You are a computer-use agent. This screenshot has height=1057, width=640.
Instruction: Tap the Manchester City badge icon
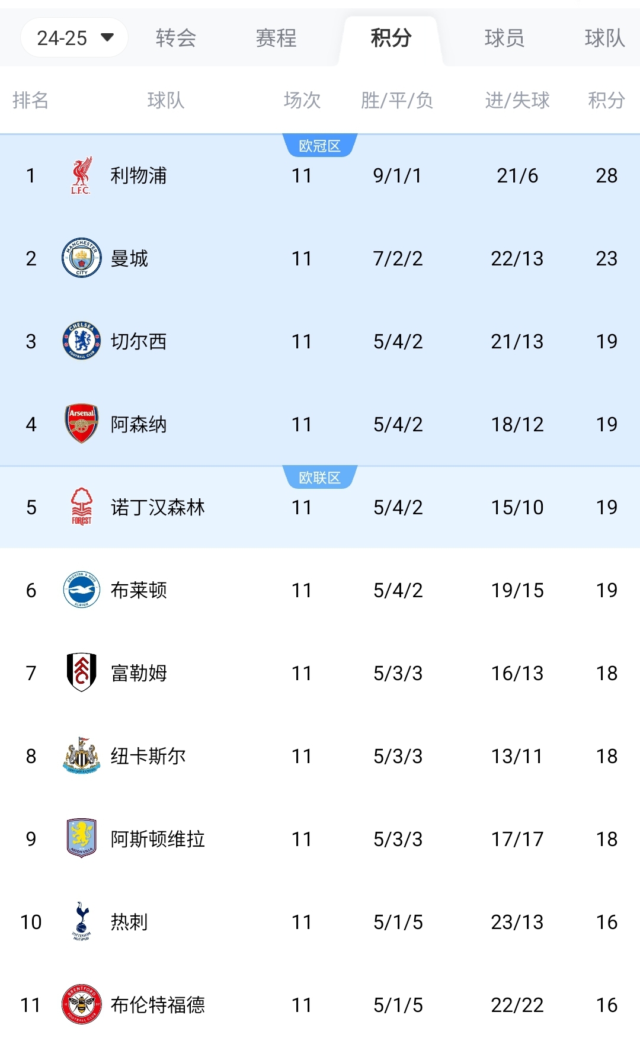(81, 258)
